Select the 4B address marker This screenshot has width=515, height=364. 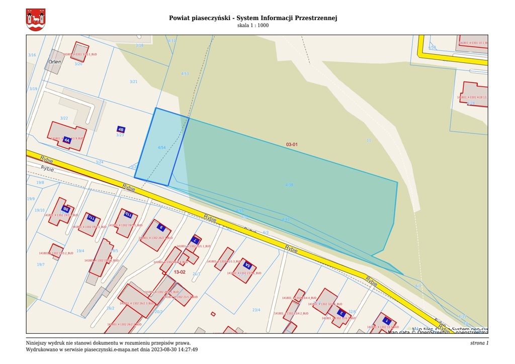pyautogui.click(x=121, y=129)
